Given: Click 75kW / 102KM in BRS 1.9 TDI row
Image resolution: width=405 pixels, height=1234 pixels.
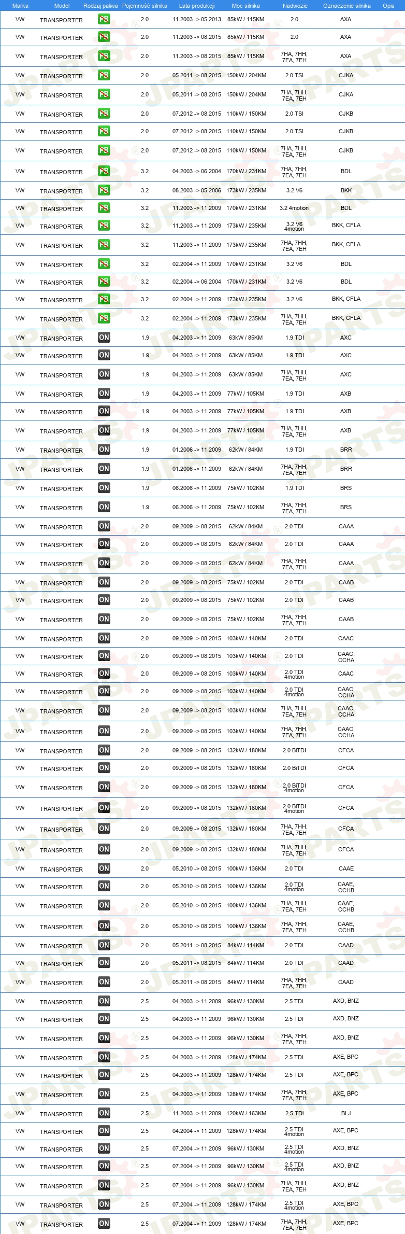Looking at the screenshot, I should (246, 488).
